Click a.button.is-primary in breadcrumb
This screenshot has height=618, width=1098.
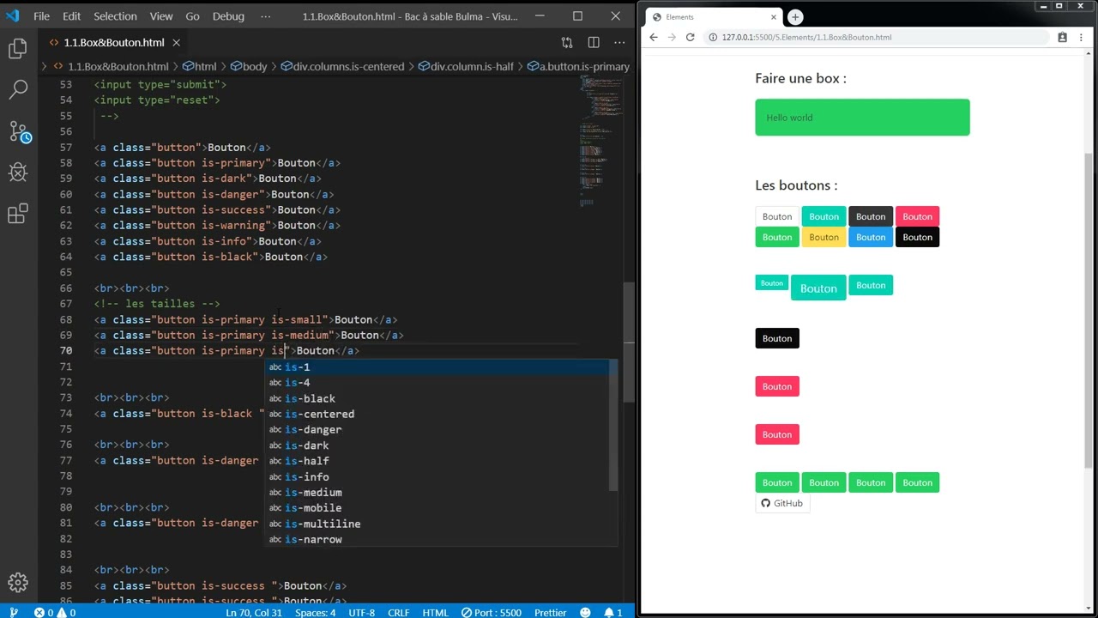(x=584, y=66)
